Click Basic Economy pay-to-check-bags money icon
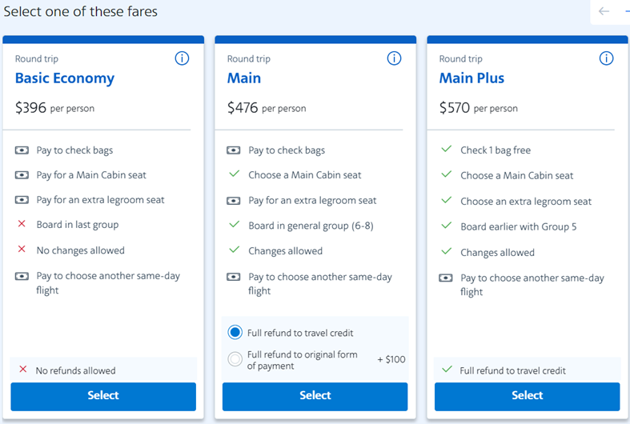Viewport: 630px width, 424px height. (x=22, y=150)
